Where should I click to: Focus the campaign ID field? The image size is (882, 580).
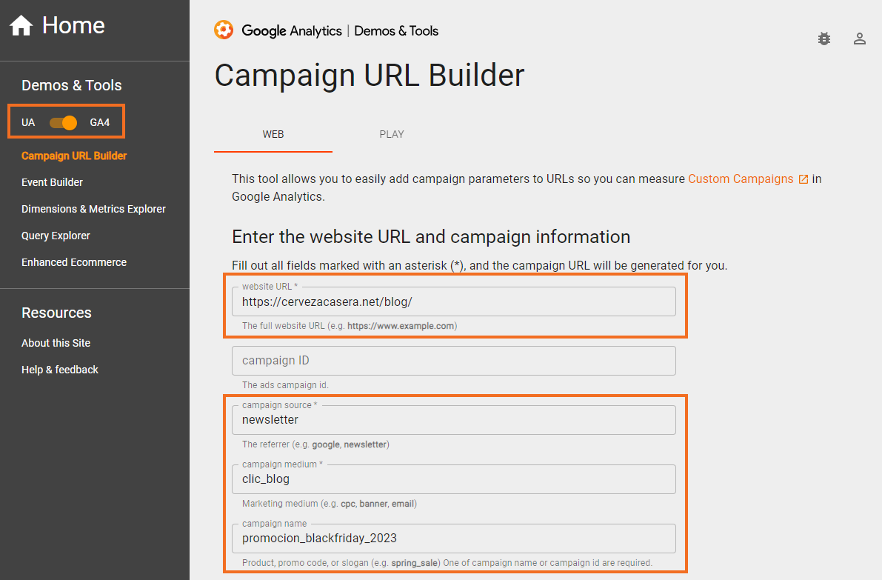point(453,361)
